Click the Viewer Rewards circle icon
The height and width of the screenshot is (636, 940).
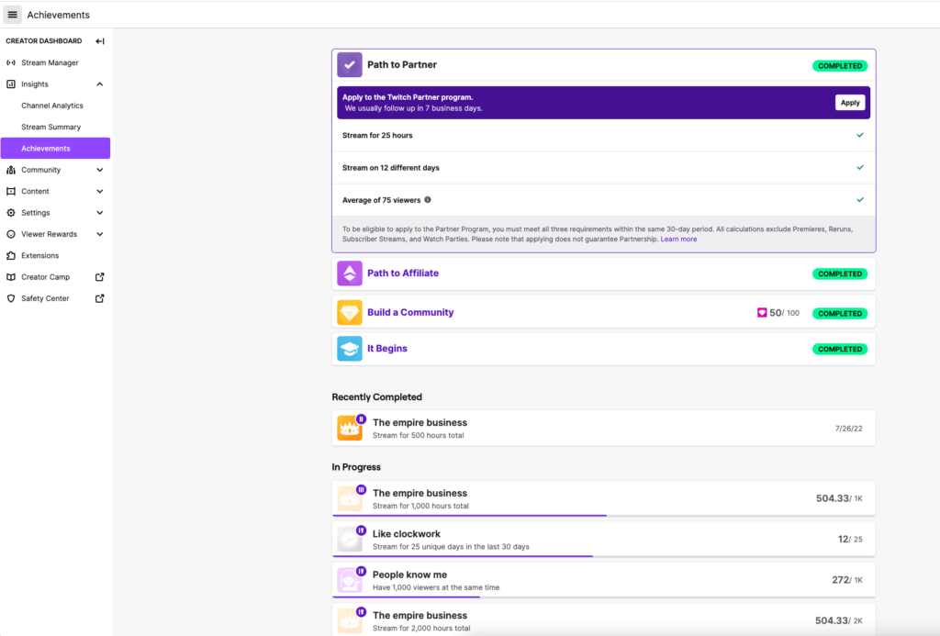tap(11, 234)
